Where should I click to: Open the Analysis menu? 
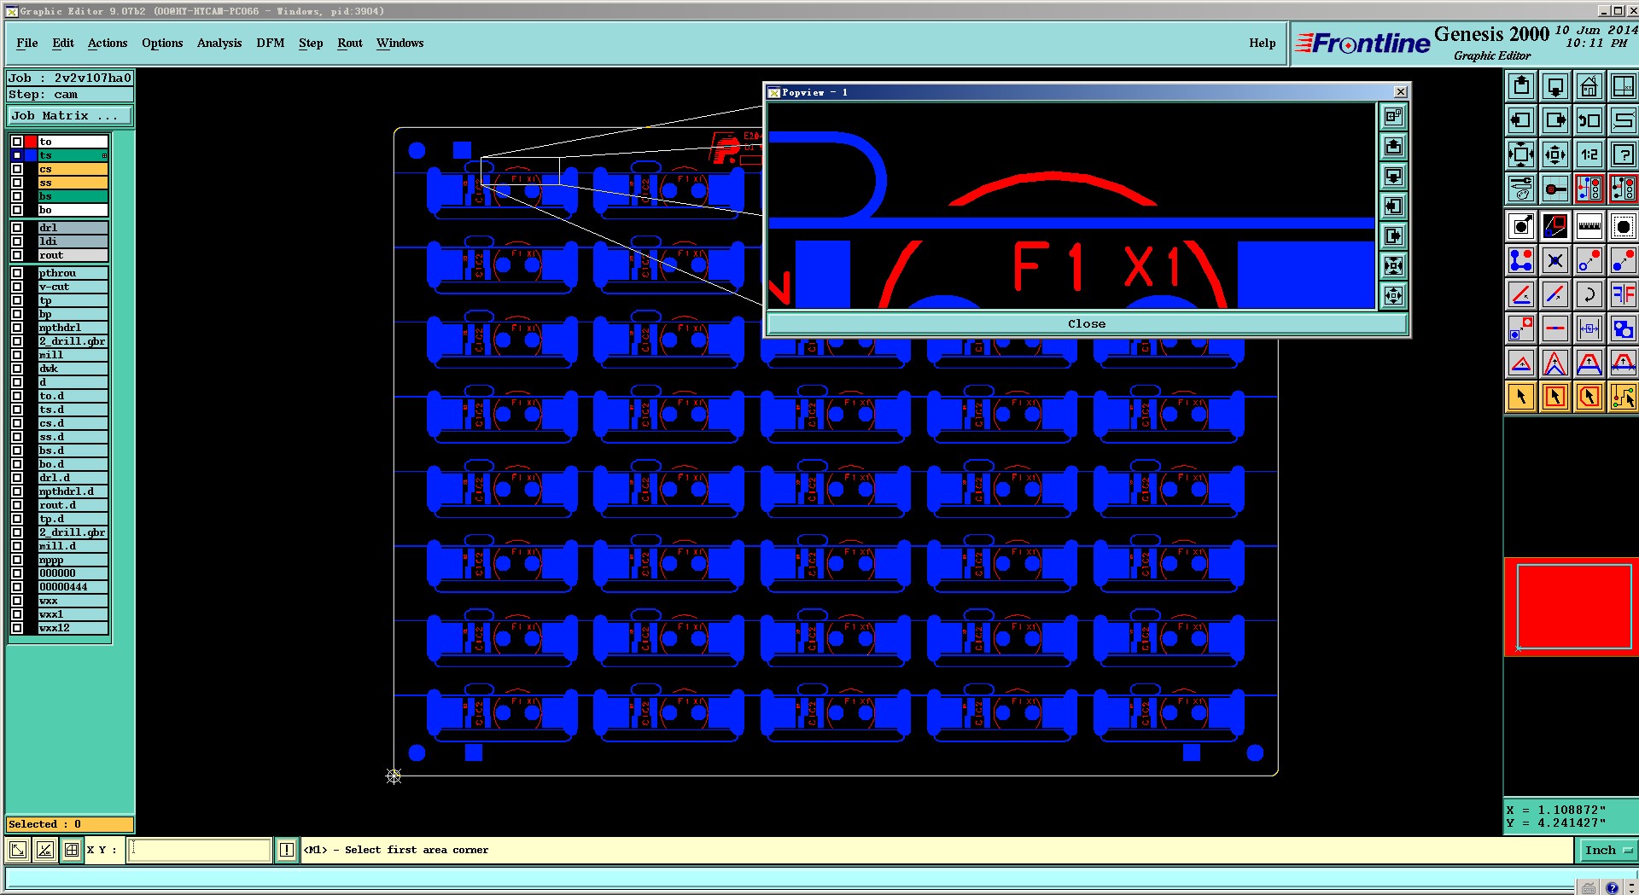[x=219, y=43]
